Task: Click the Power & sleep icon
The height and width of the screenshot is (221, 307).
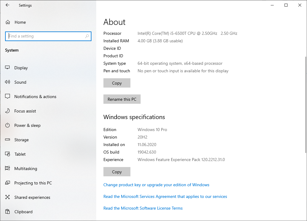Action: pos(7,125)
